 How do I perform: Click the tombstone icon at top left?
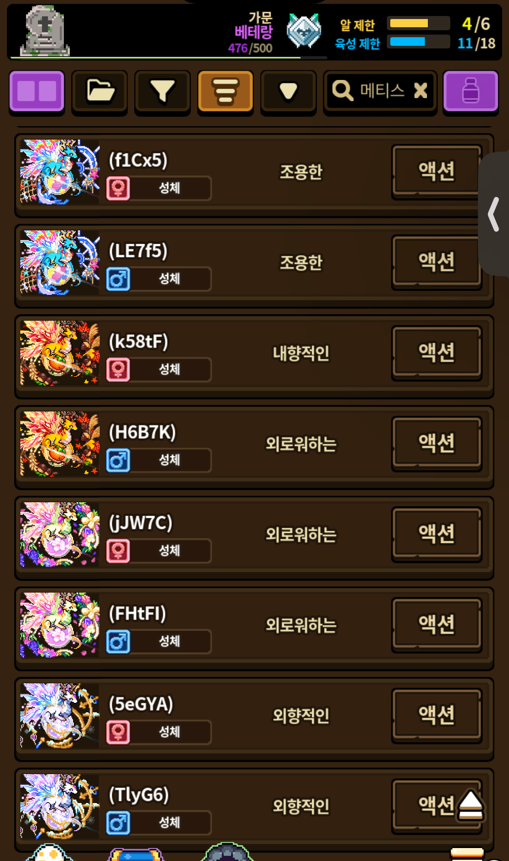coord(45,30)
